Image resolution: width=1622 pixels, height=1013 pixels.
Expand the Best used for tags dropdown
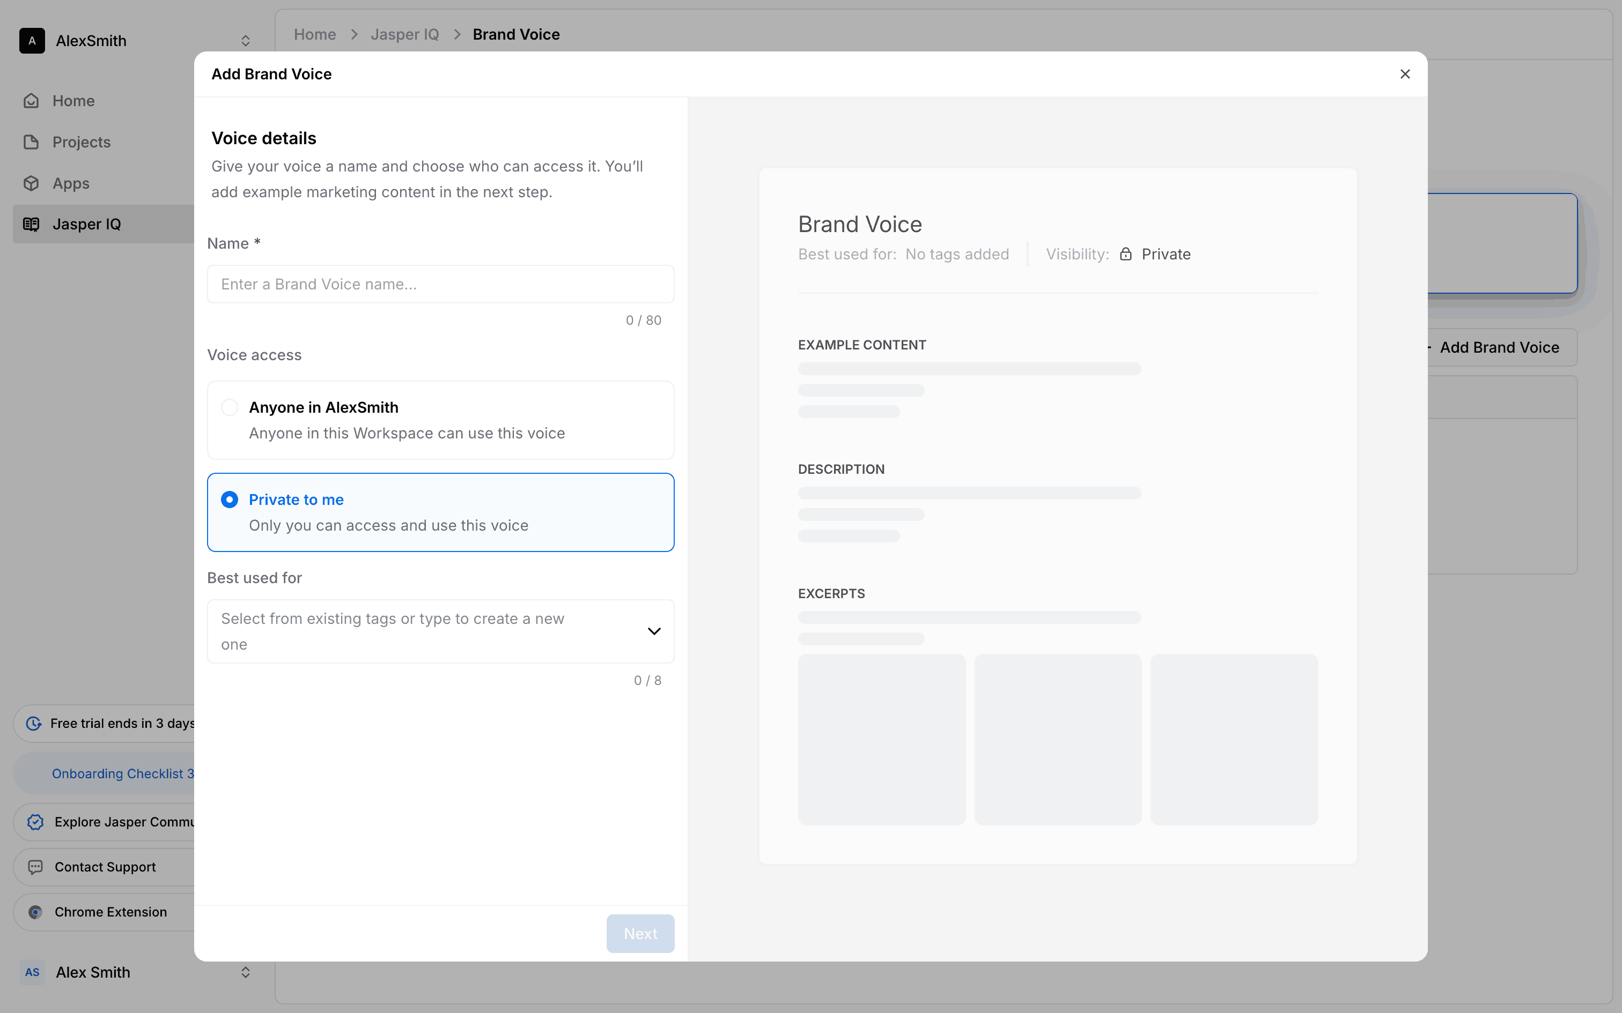(x=653, y=631)
